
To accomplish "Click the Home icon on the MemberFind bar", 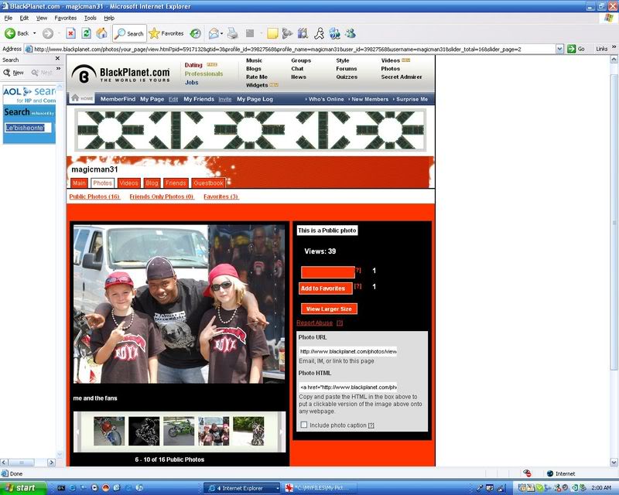I will coord(80,99).
